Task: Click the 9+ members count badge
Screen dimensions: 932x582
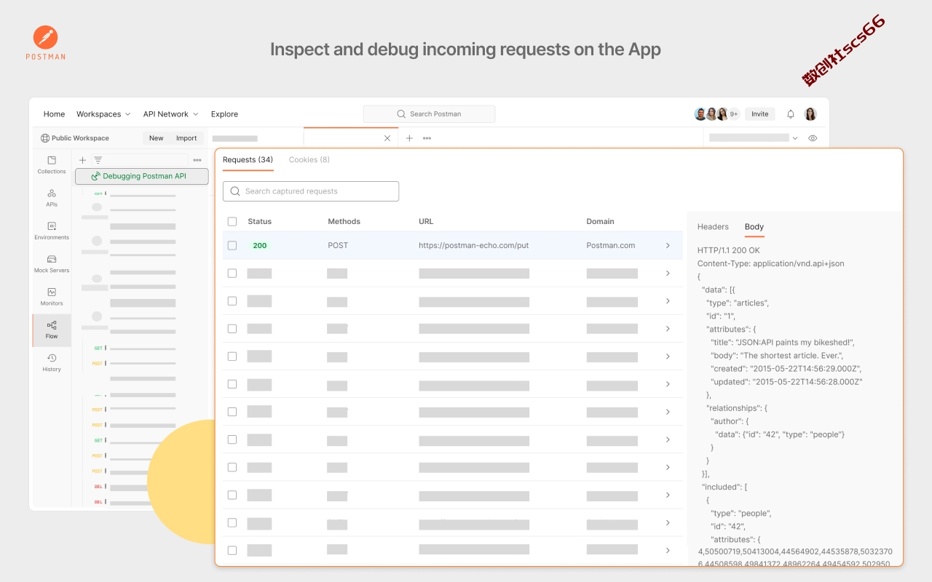Action: point(734,114)
